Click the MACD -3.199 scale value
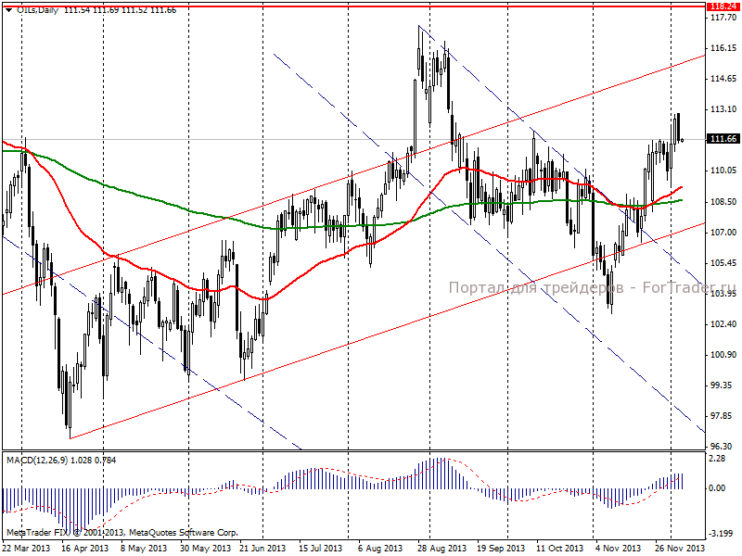This screenshot has height=556, width=742. point(722,534)
